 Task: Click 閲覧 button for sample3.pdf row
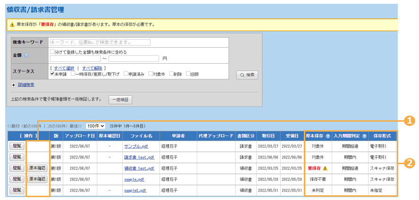[x=17, y=190]
